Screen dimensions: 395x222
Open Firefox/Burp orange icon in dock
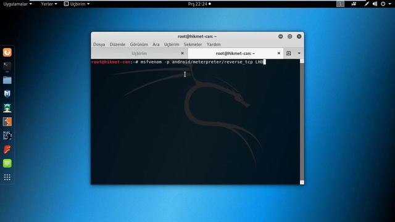(7, 52)
